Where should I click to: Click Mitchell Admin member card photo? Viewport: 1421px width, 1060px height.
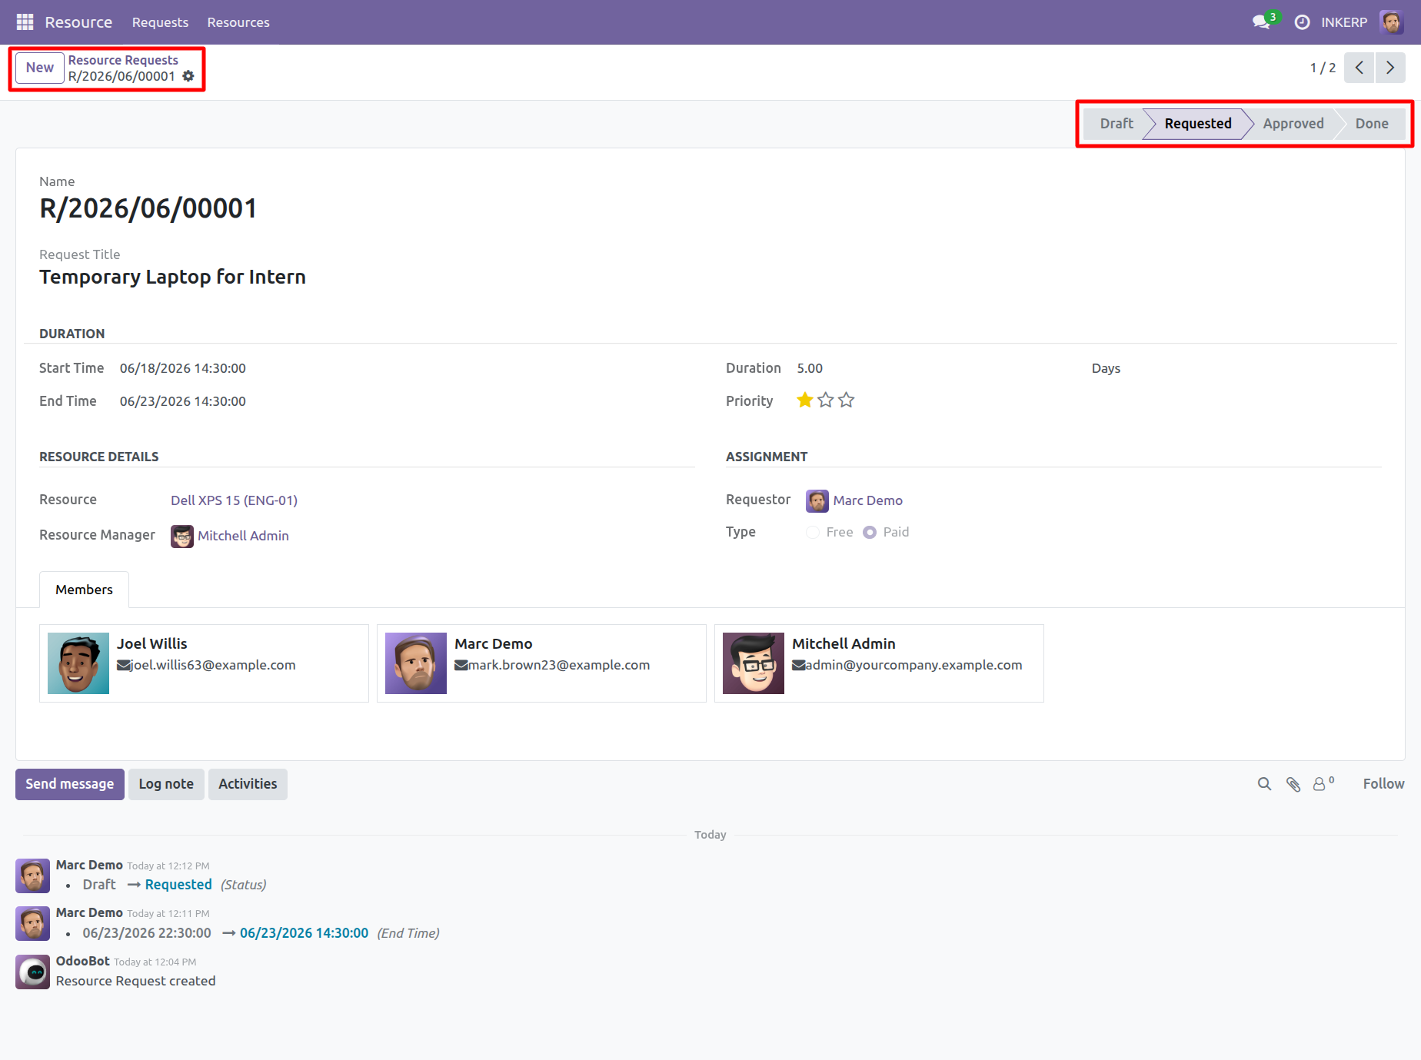pos(754,663)
